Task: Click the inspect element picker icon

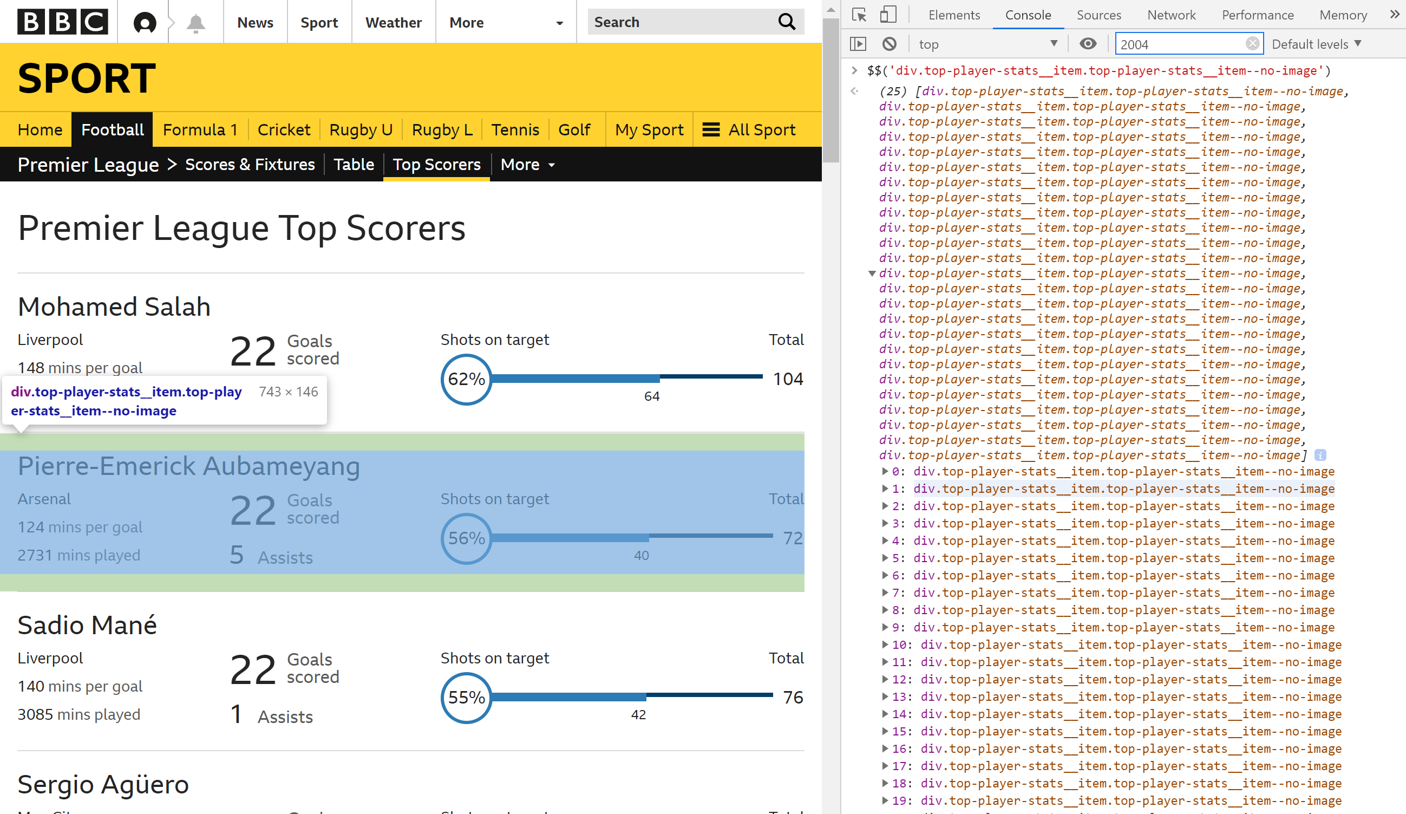Action: click(x=859, y=15)
